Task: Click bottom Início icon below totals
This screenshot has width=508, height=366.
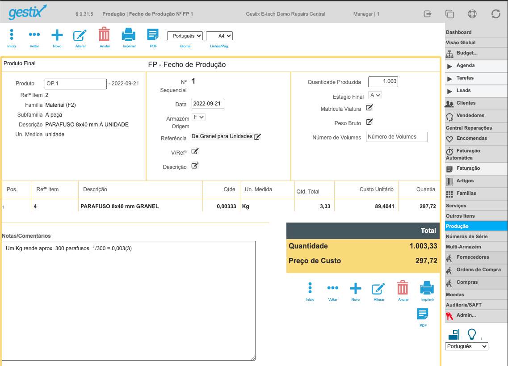Action: (310, 288)
